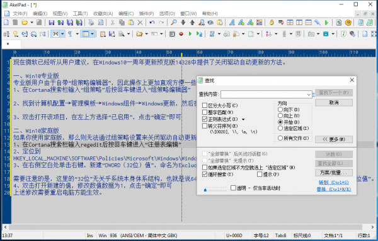
Task: Open the regular expression options arrow
Action: [243, 119]
